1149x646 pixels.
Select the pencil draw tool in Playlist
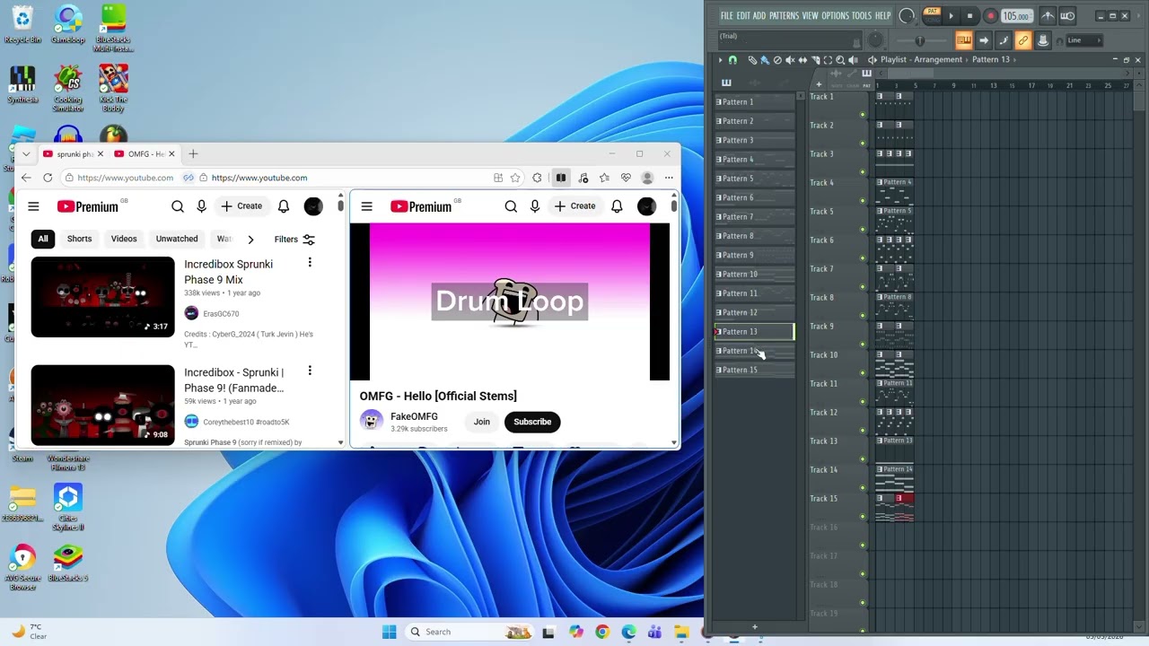coord(752,60)
